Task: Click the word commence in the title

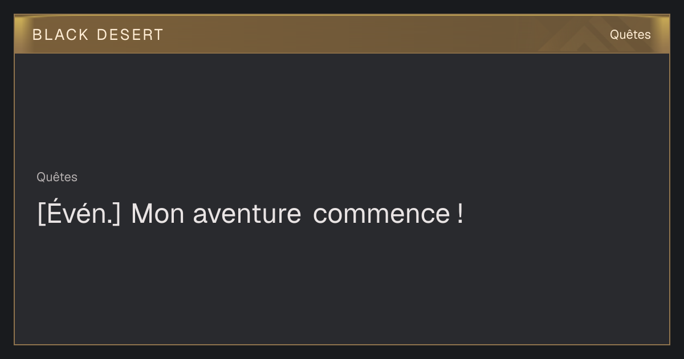Action: point(381,215)
